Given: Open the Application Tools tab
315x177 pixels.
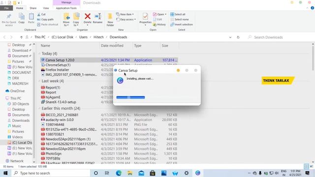Looking at the screenshot, I should 66,8.
